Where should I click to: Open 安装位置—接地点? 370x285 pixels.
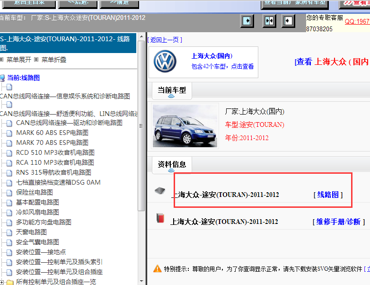pyautogui.click(x=41, y=252)
